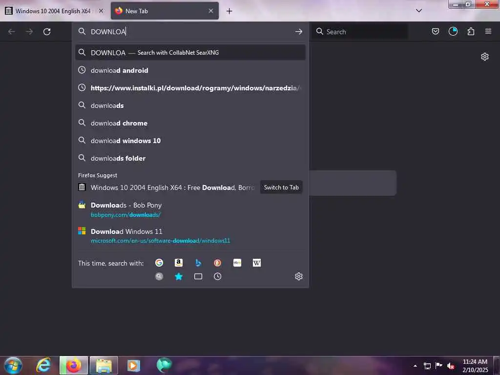Launch Internet Explorer from taskbar
The image size is (500, 375).
point(43,365)
